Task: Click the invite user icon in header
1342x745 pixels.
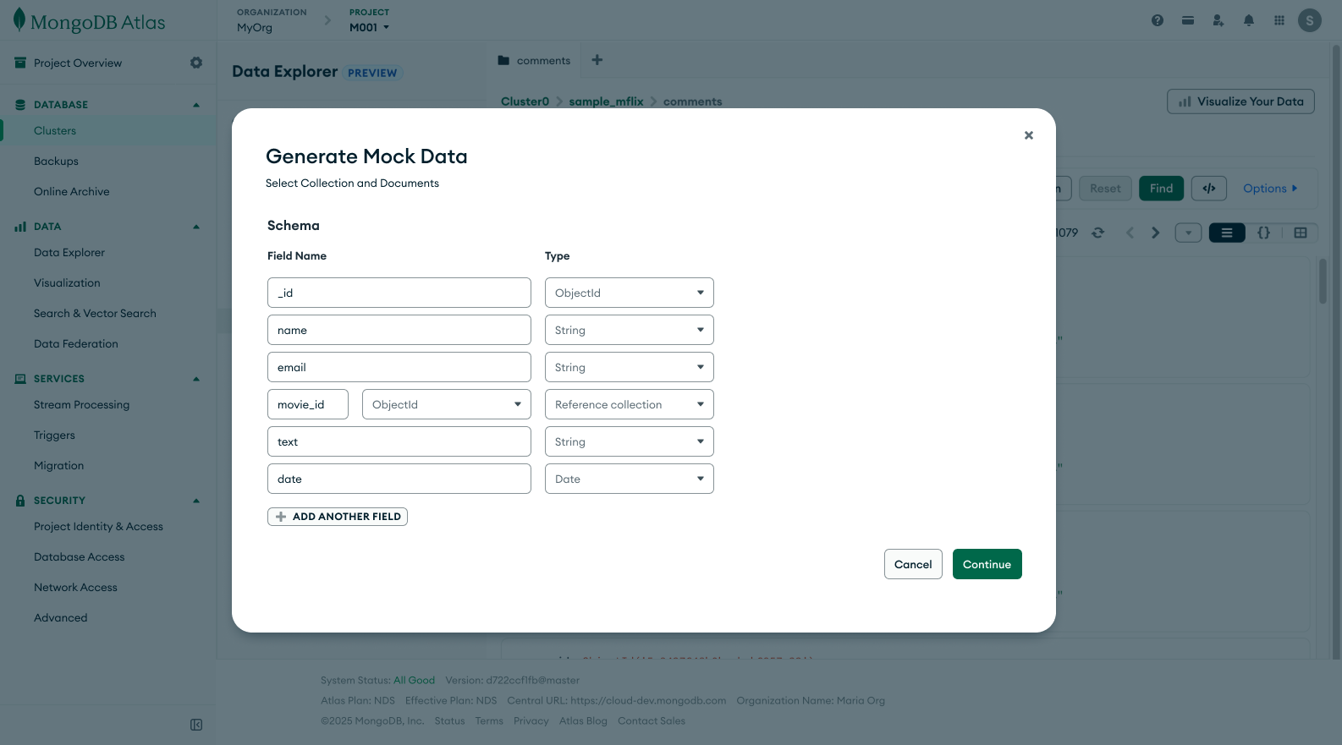Action: 1218,20
